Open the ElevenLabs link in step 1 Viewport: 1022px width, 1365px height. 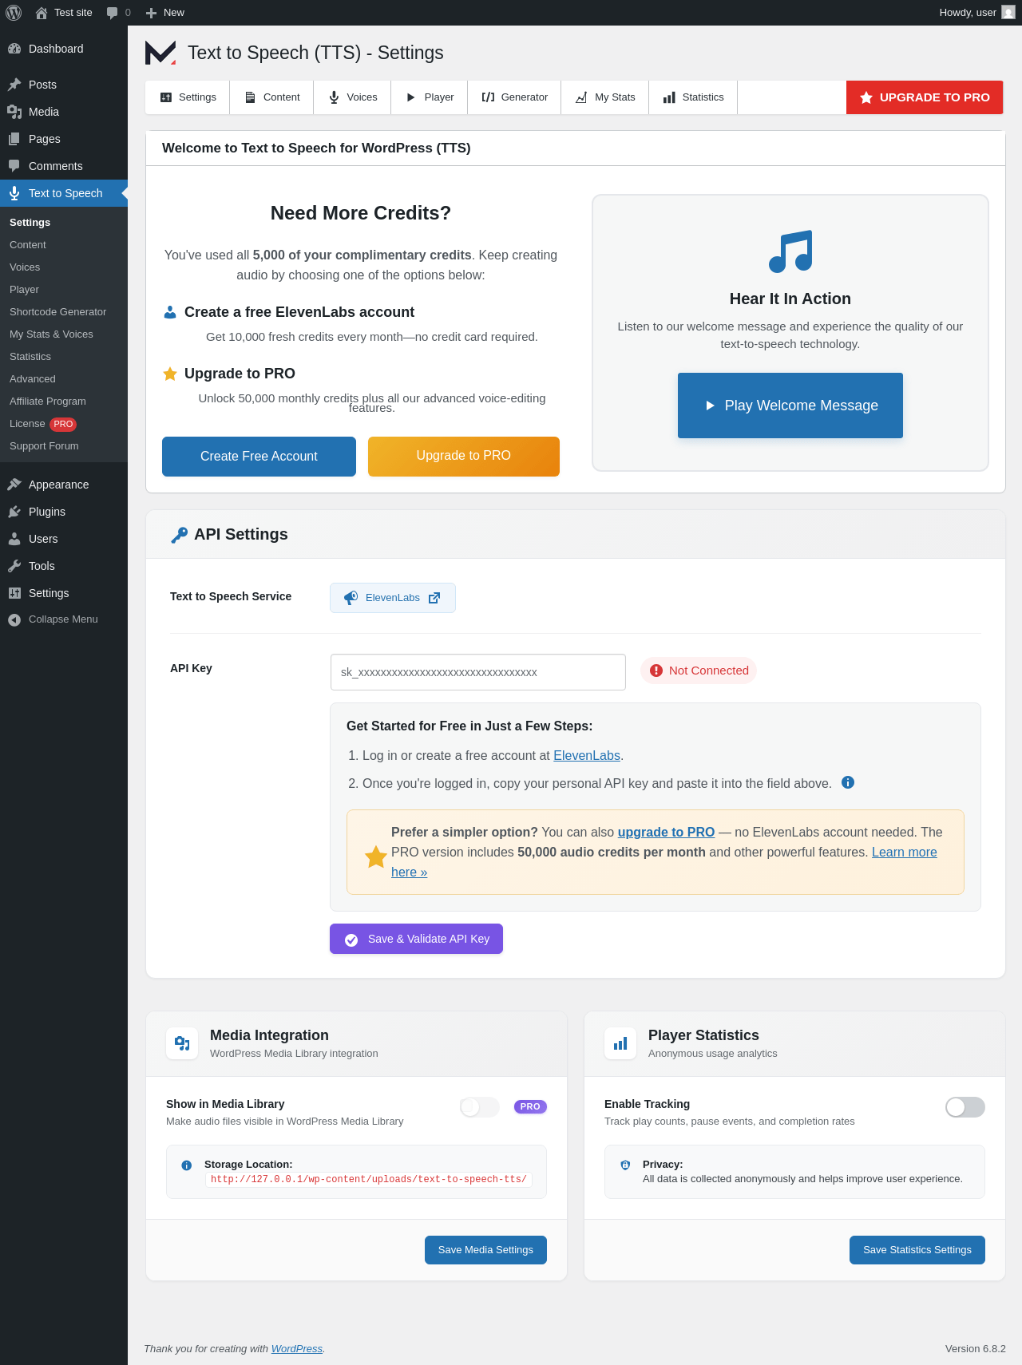coord(587,756)
